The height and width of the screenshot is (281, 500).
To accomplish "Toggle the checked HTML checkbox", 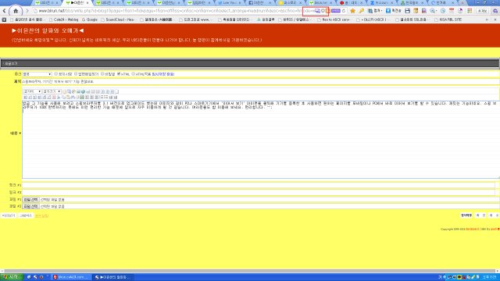I will click(119, 74).
